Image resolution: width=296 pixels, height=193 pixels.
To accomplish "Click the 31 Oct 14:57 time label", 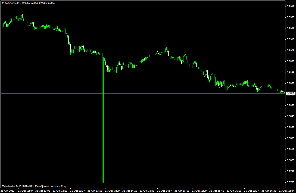I will coord(164,191).
